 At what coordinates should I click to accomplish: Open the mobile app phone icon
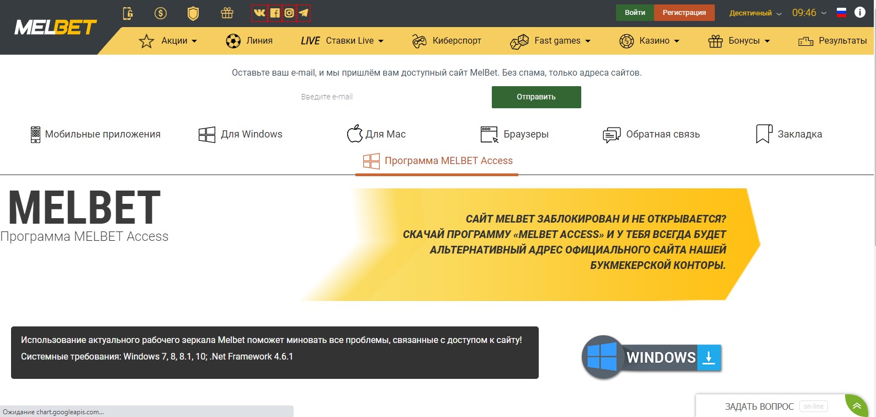tap(128, 13)
